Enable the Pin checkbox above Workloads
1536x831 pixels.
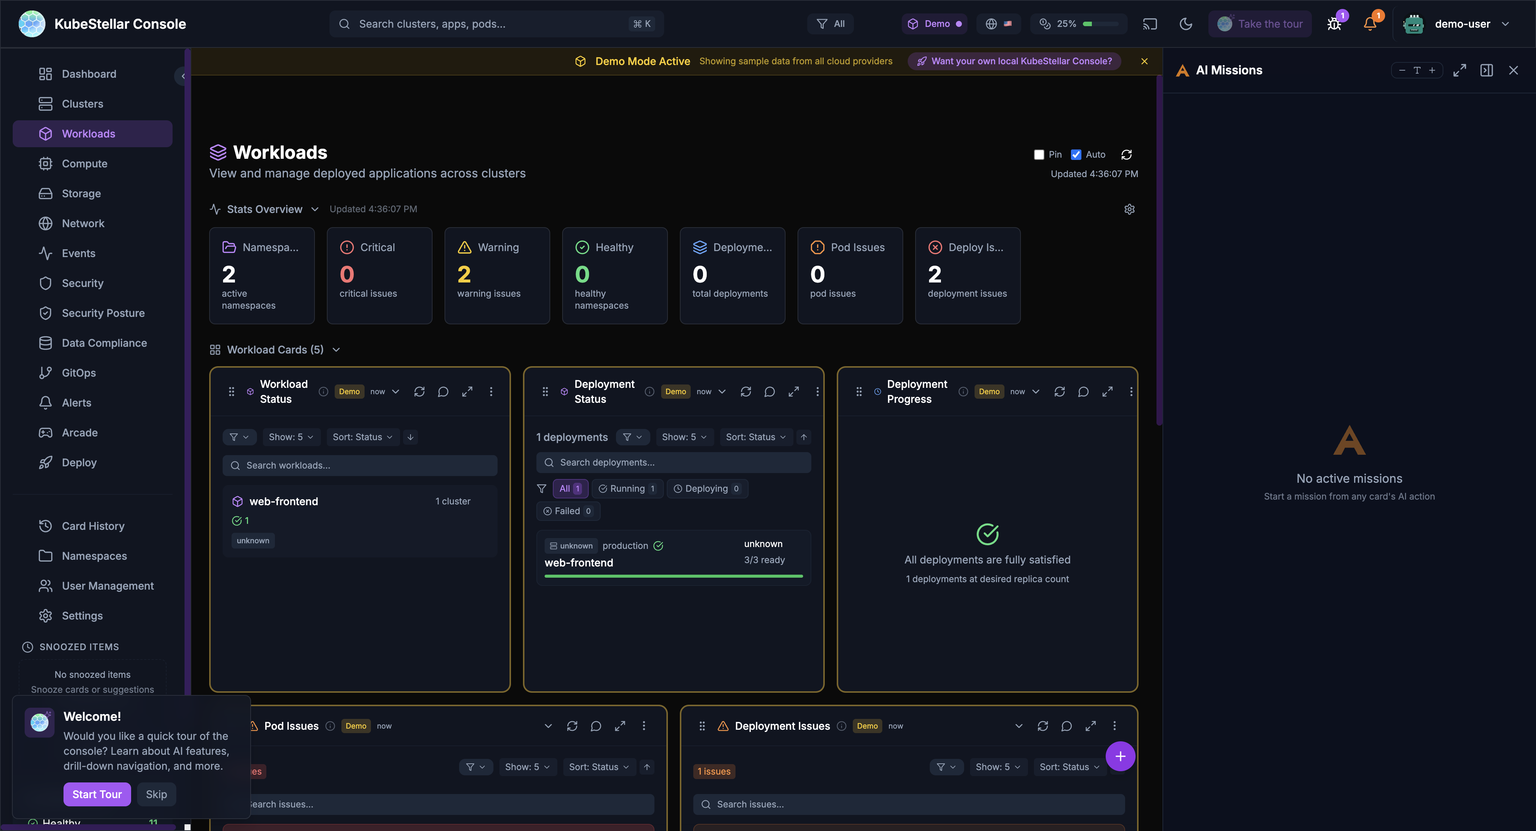click(x=1039, y=155)
